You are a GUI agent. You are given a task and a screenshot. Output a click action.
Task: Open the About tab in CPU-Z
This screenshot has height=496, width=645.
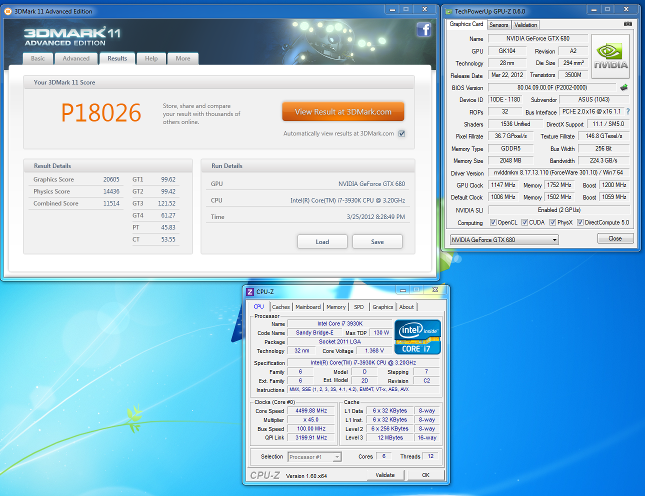(x=406, y=307)
